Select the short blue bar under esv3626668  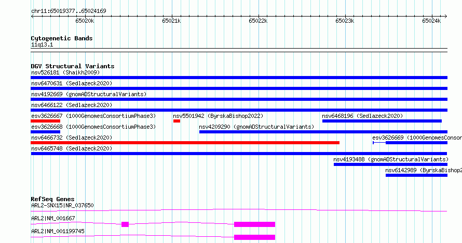click(x=45, y=132)
